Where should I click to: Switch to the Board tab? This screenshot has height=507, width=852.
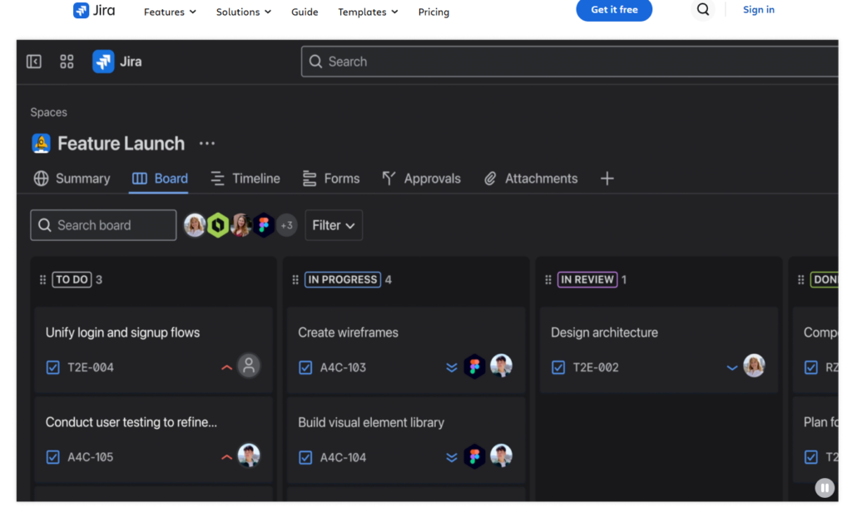coord(160,179)
